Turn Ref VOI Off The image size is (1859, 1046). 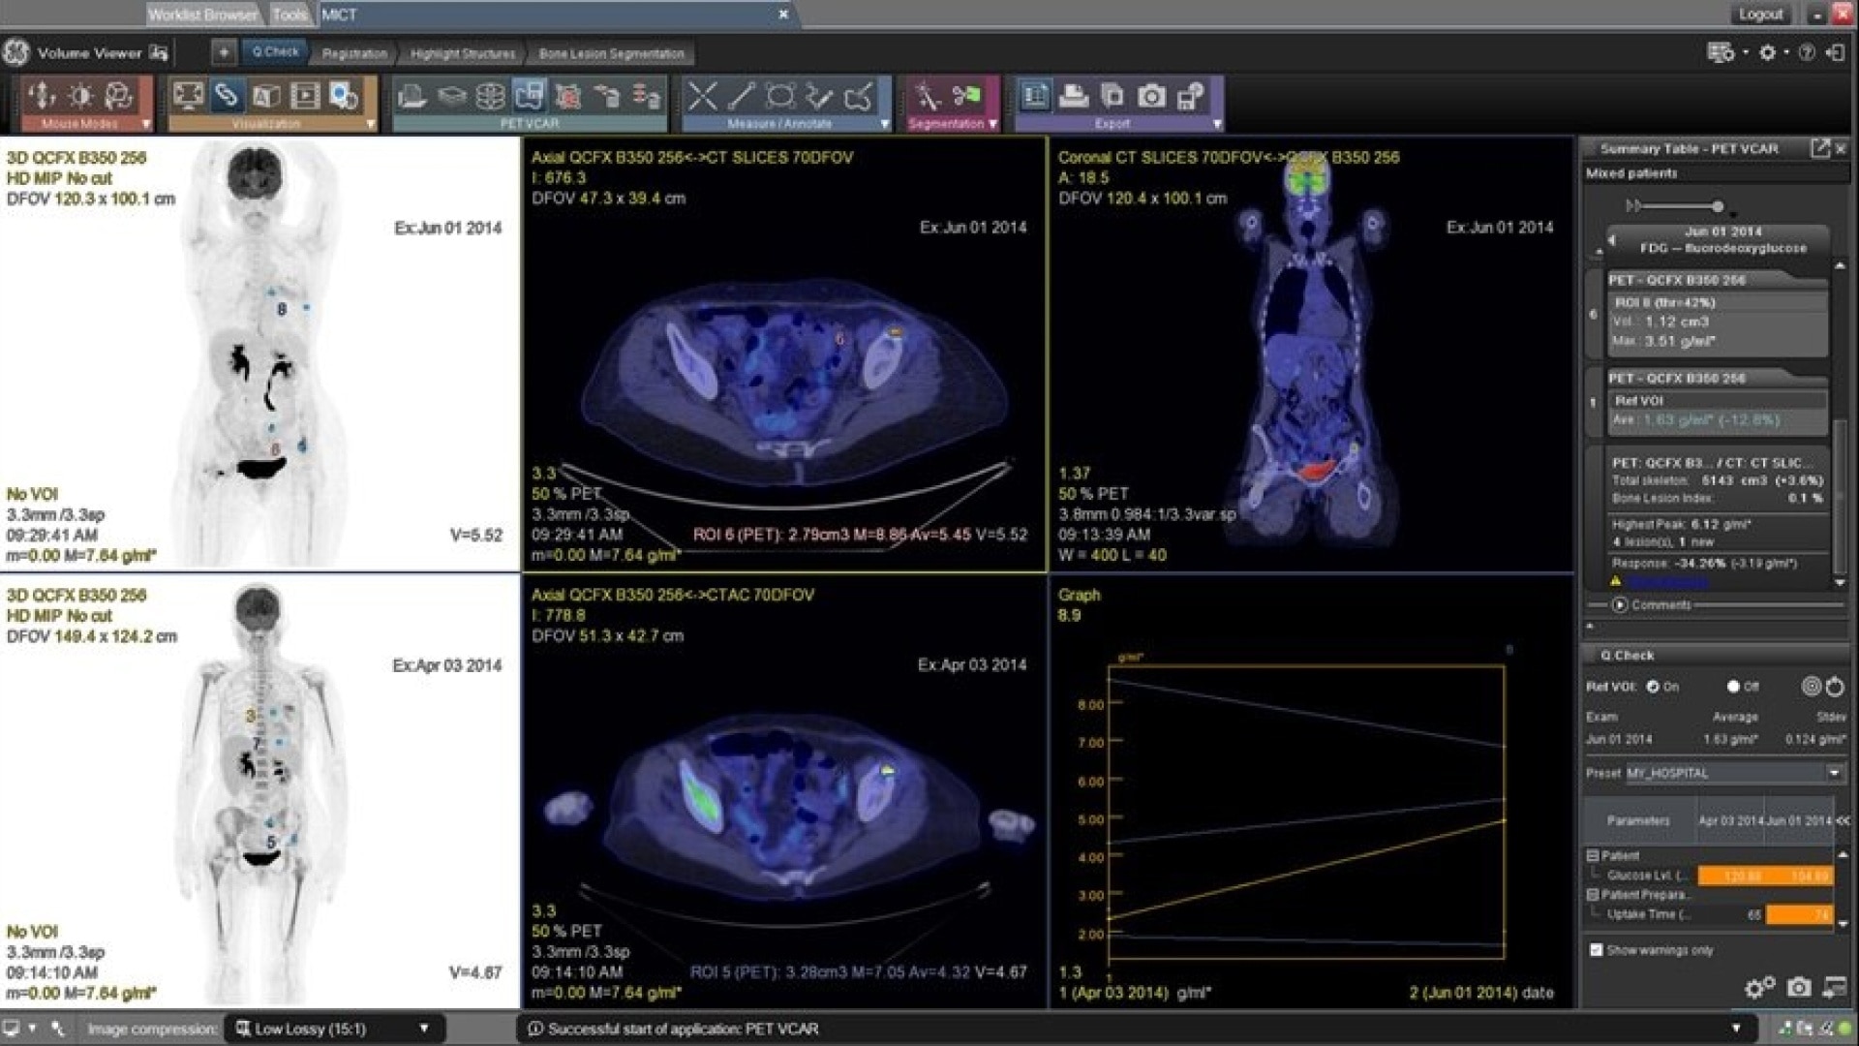click(1733, 687)
